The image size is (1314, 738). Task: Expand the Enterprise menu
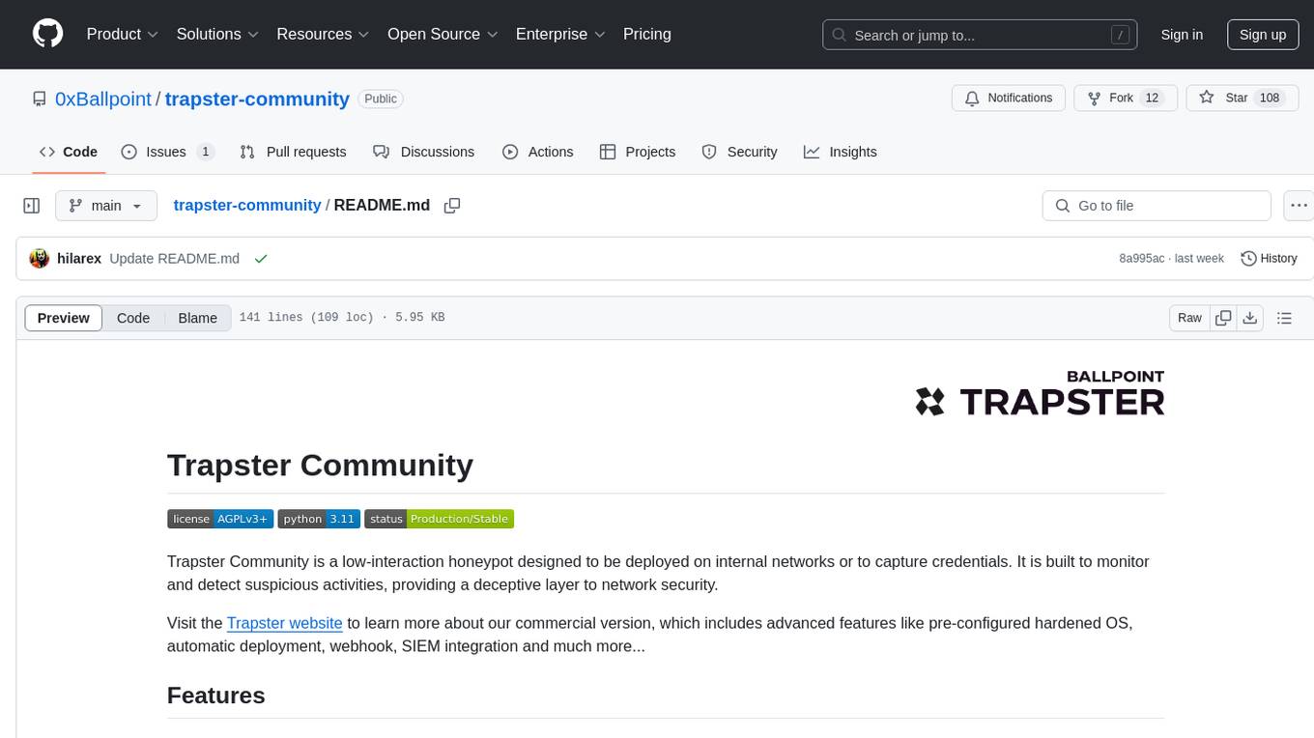(x=560, y=34)
